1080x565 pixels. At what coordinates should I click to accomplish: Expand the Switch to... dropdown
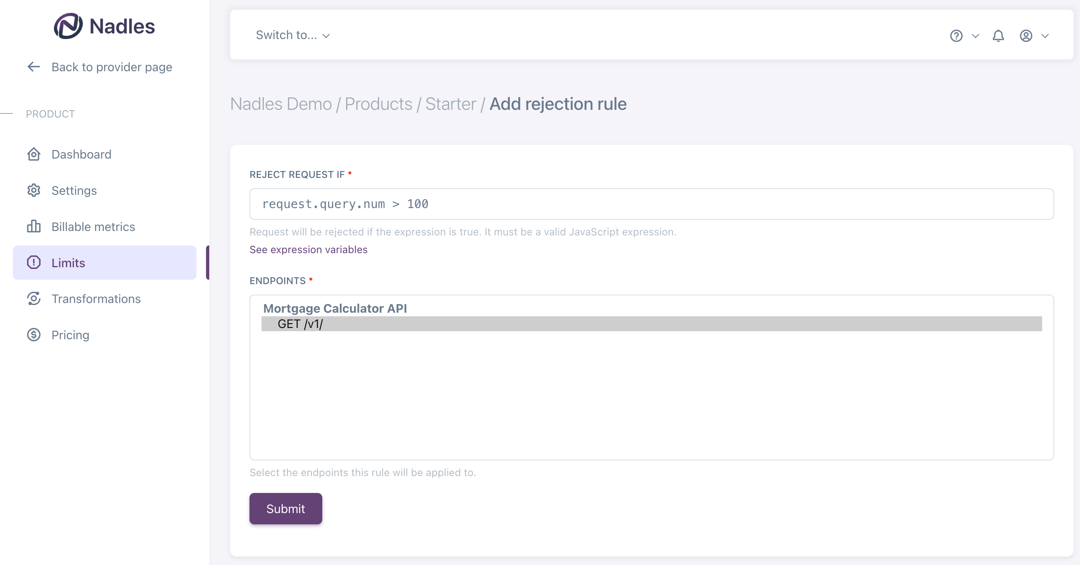[x=293, y=35]
